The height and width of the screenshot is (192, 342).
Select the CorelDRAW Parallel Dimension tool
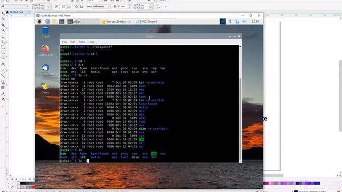coord(3,70)
